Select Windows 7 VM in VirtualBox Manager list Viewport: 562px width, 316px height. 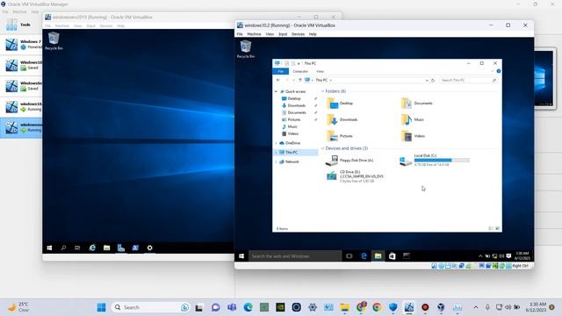point(21,45)
